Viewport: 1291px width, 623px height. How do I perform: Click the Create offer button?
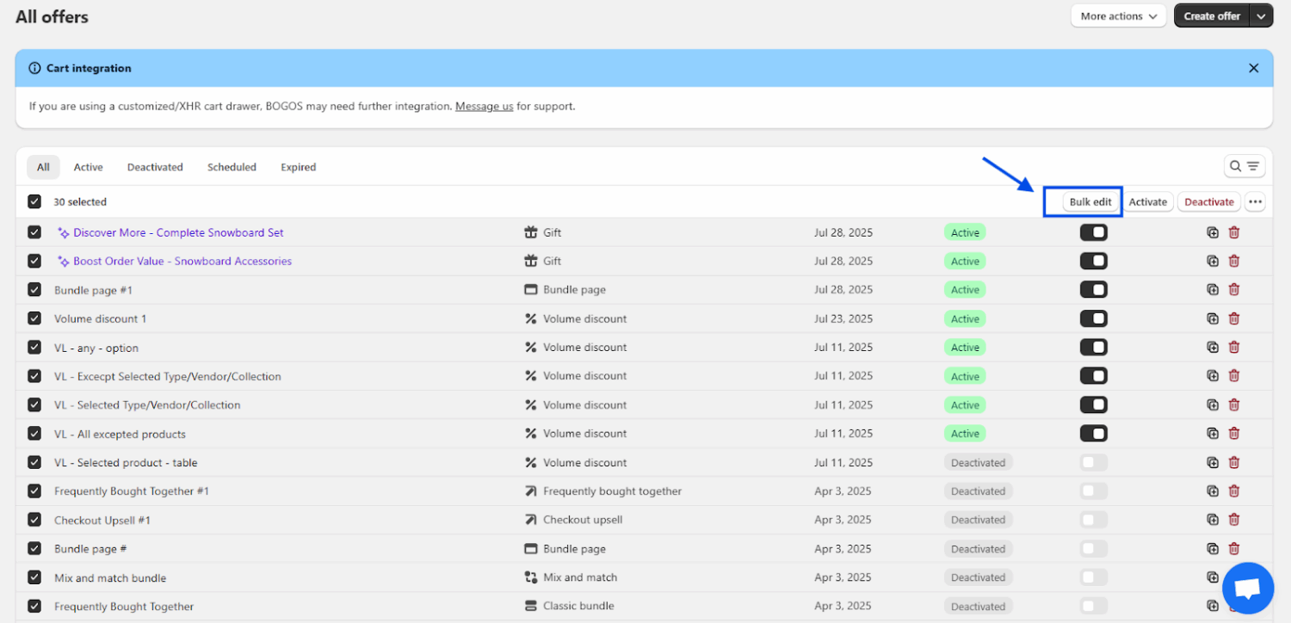click(1212, 16)
